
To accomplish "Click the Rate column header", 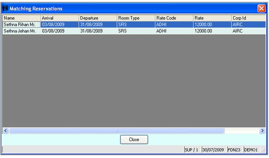I will point(212,18).
